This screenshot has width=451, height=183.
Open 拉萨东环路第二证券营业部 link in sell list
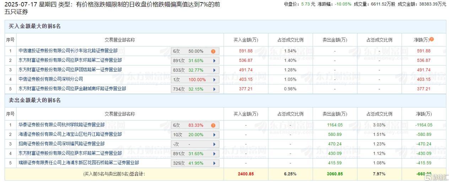[x=70, y=153]
